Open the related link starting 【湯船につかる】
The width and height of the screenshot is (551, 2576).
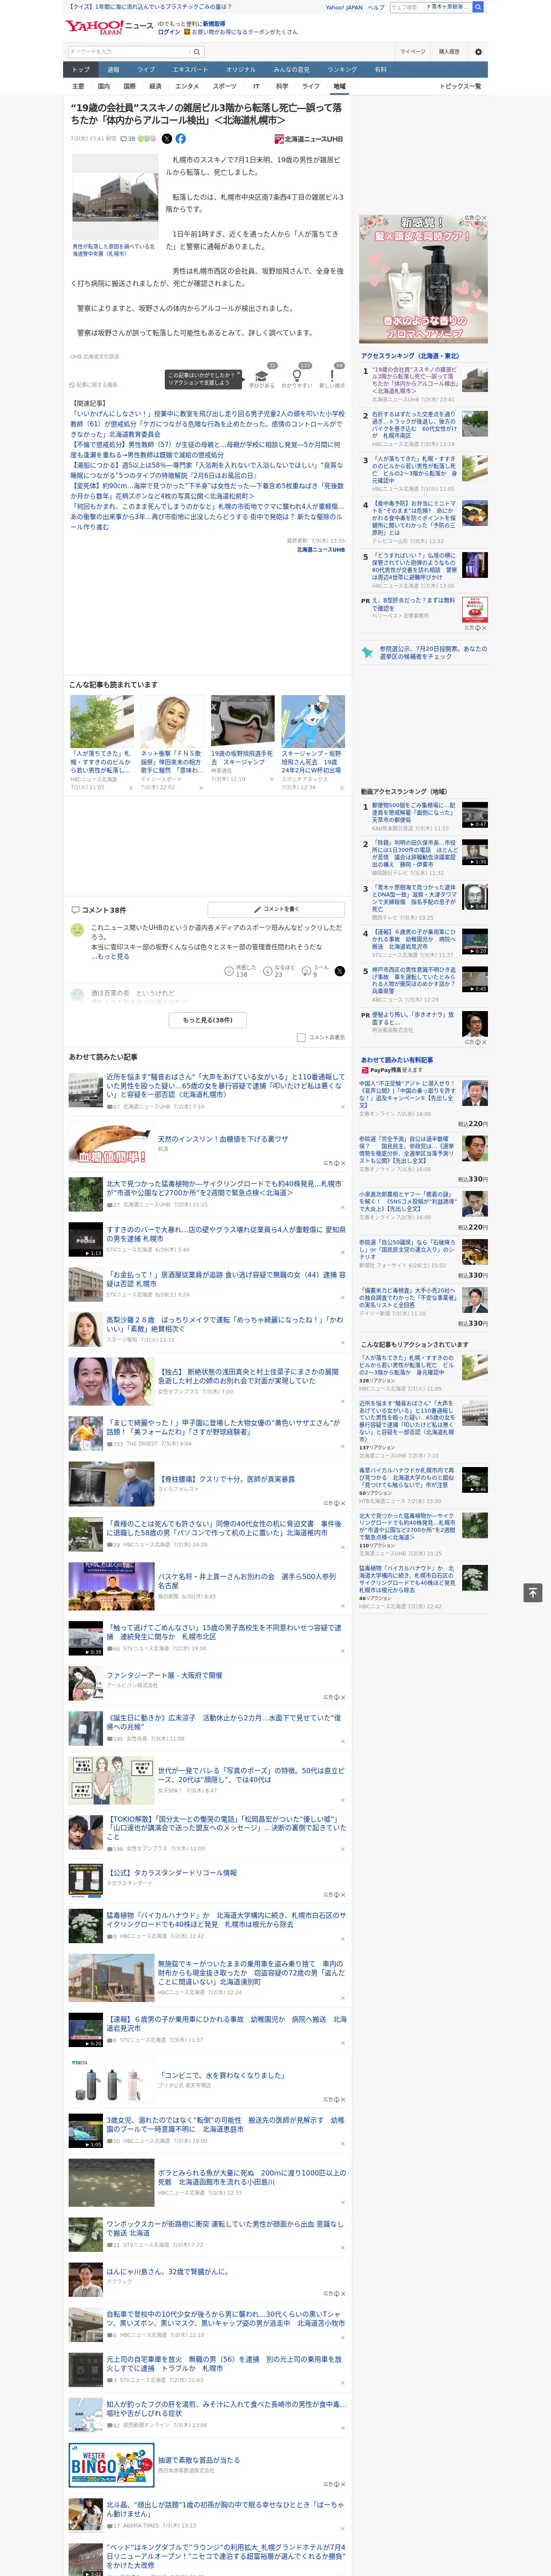click(205, 470)
